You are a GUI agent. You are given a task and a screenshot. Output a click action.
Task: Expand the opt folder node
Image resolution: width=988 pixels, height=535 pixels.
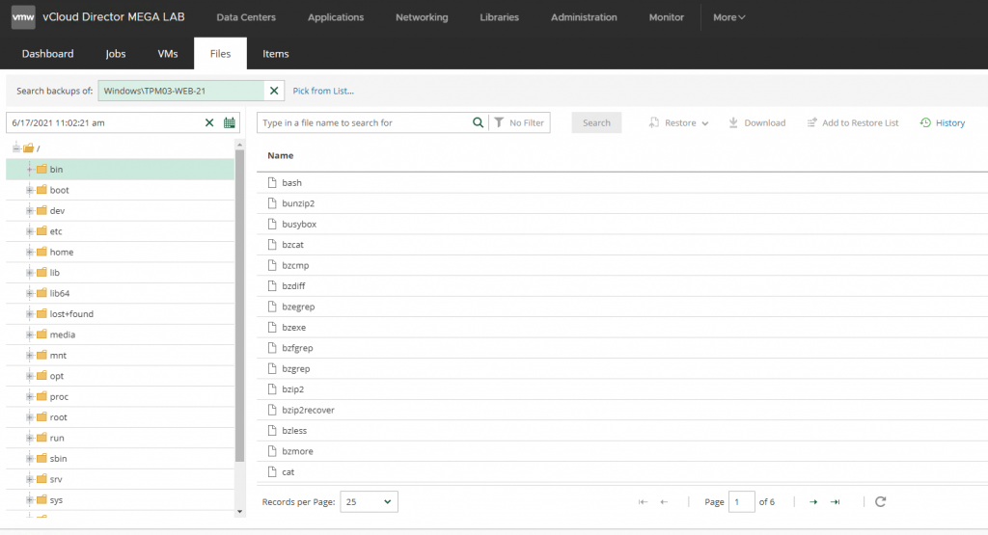[x=29, y=376]
